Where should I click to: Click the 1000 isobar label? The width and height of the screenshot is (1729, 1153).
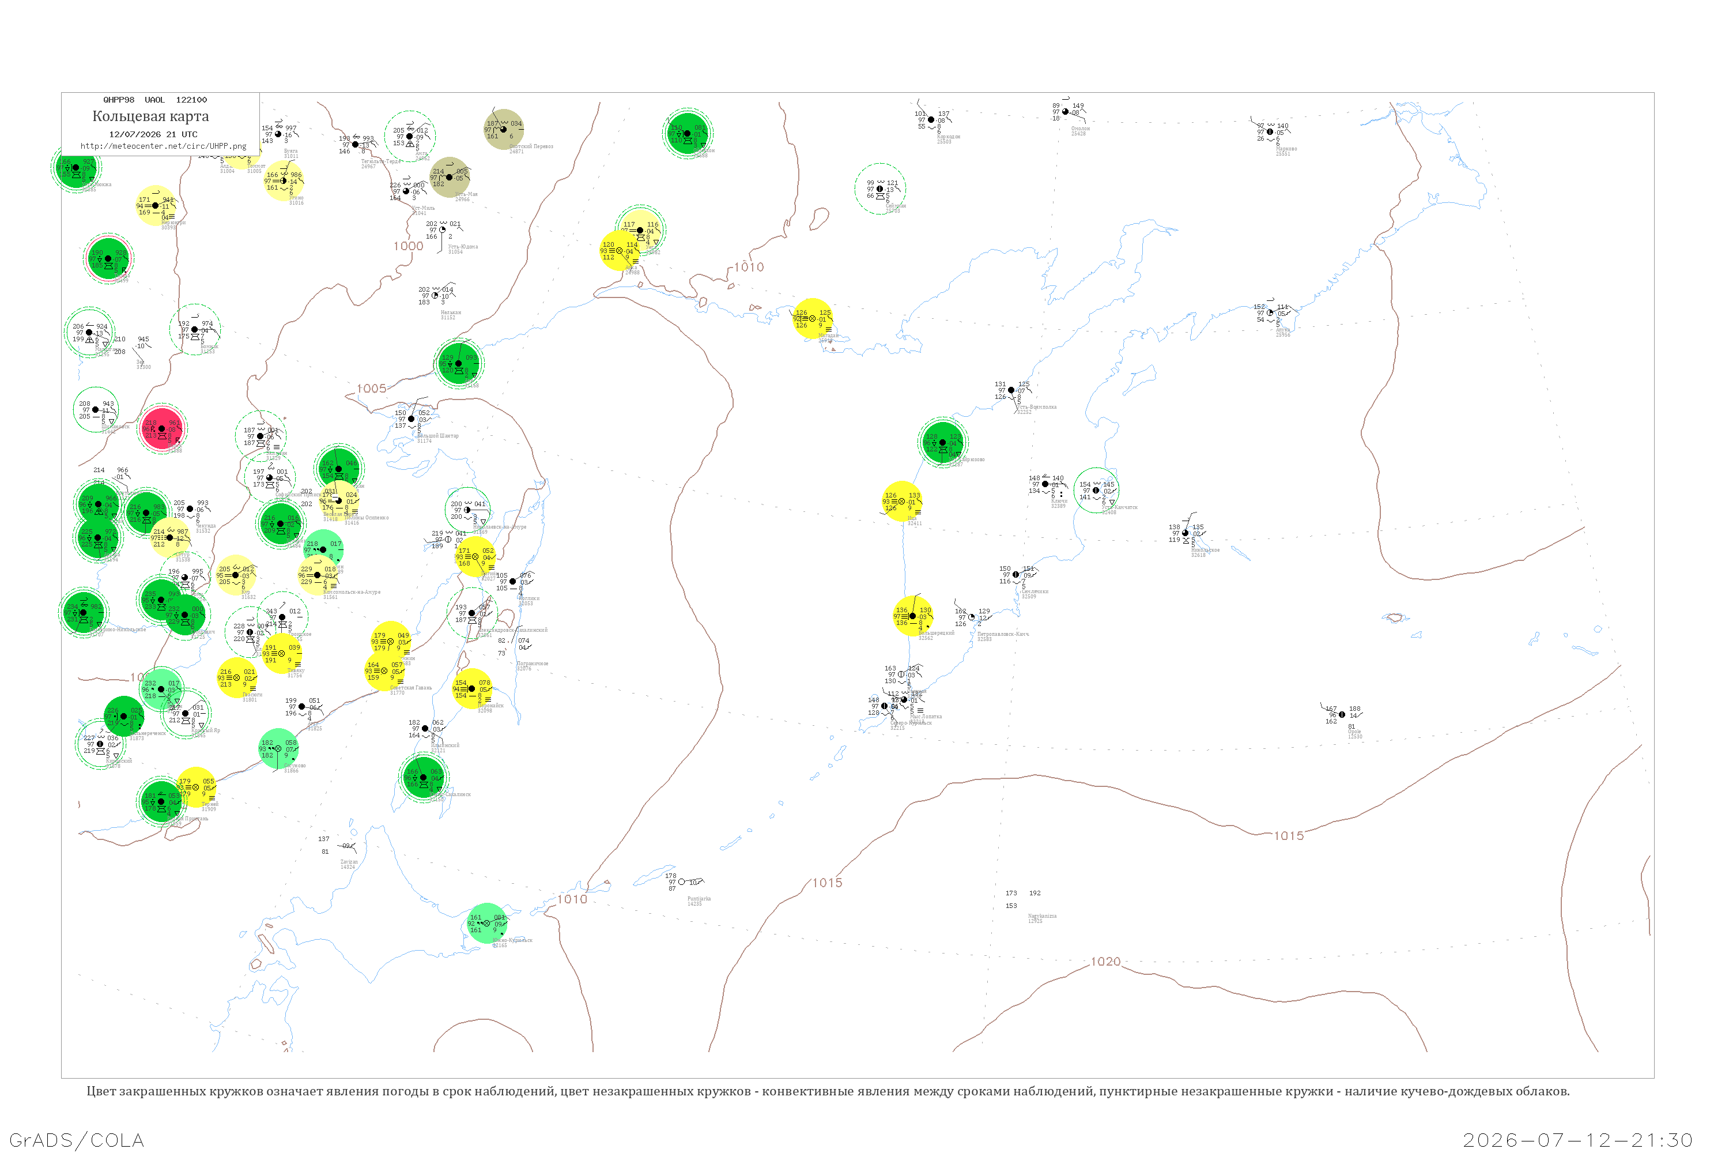408,246
